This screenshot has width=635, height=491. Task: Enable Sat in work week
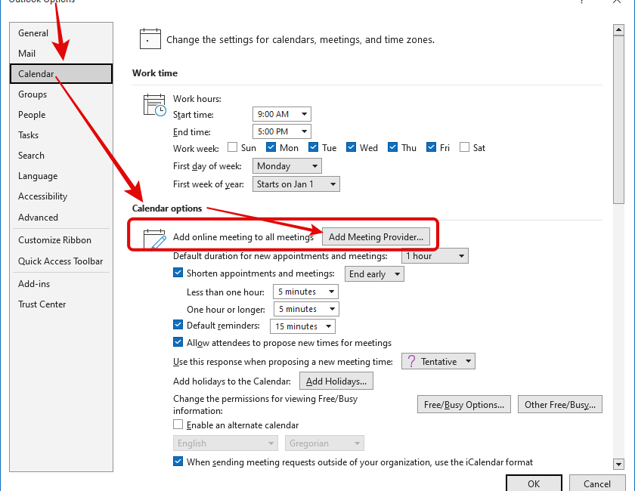tap(464, 147)
